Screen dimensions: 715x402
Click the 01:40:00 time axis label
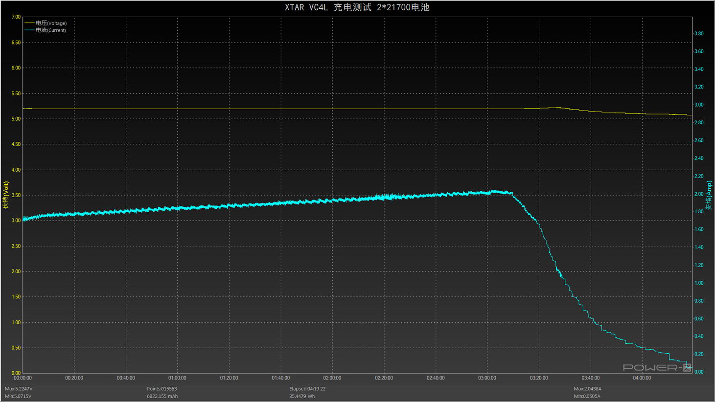pyautogui.click(x=280, y=378)
